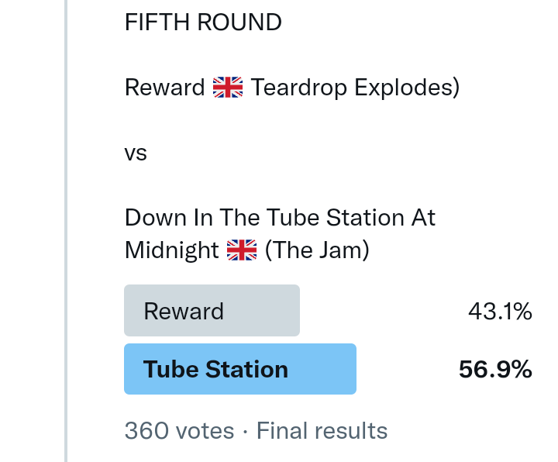
Task: Click the vertical thread line at left
Action: click(66, 231)
